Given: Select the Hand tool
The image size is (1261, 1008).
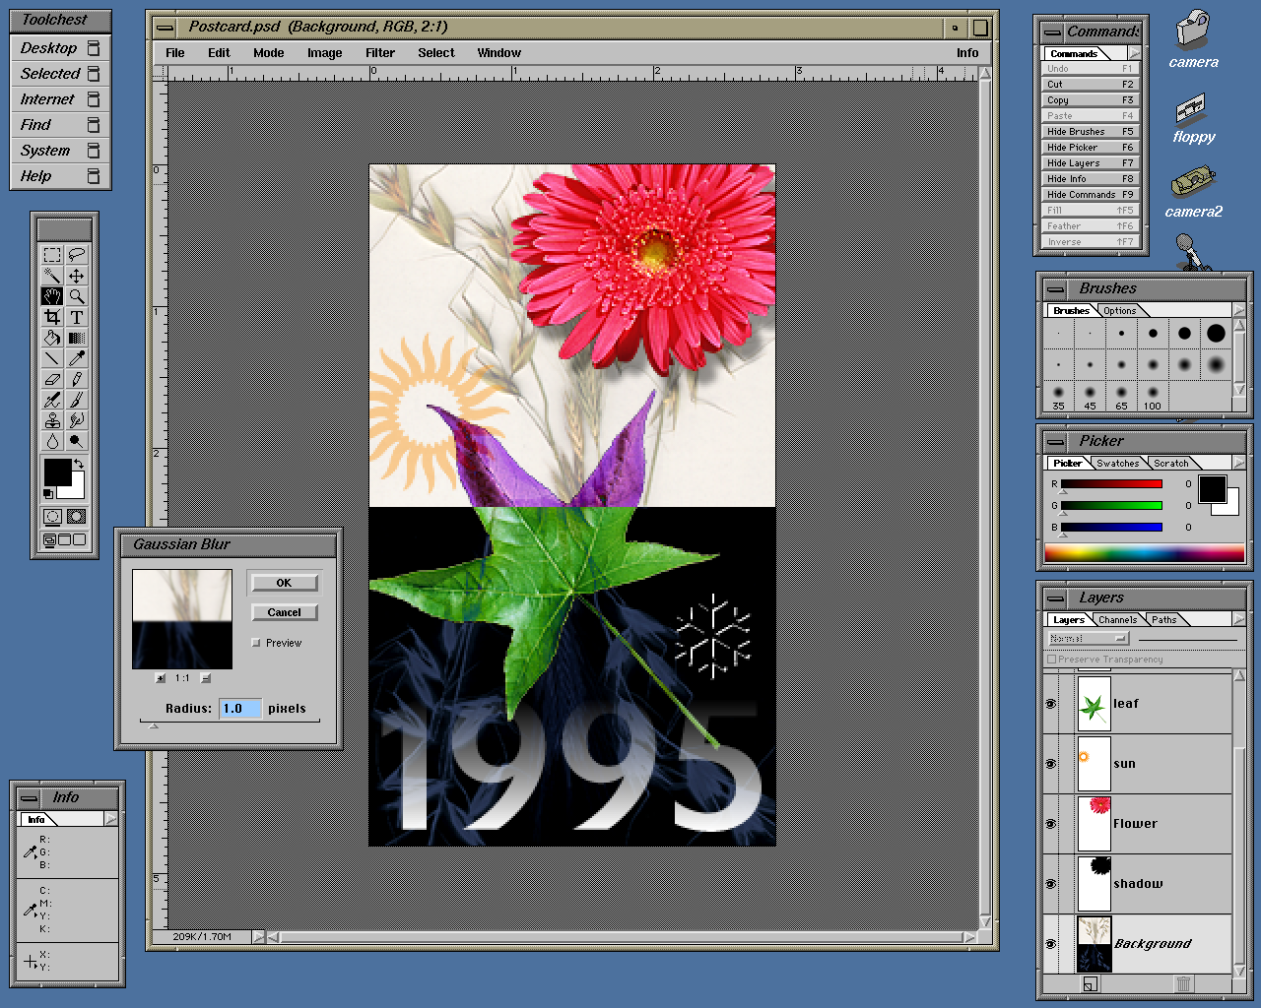Looking at the screenshot, I should click(52, 296).
